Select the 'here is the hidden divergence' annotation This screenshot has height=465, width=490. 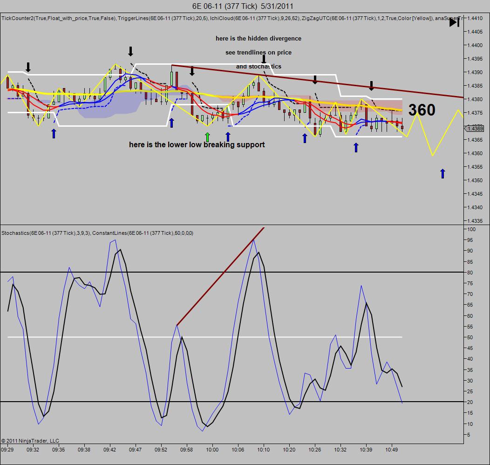pos(259,38)
